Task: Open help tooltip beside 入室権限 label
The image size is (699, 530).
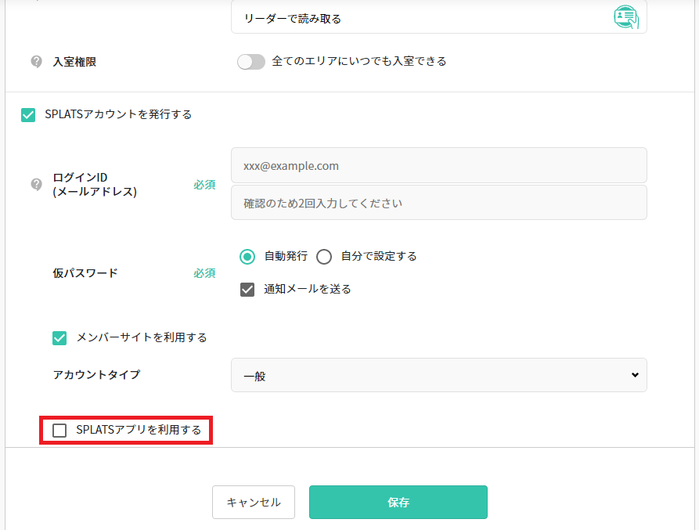Action: pos(36,61)
